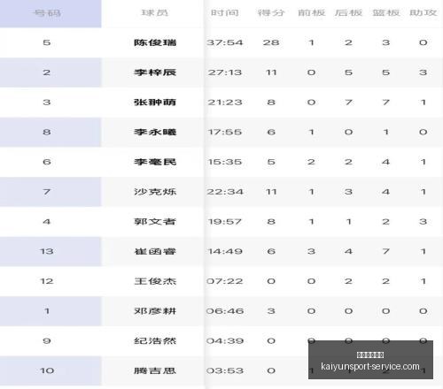Open player 陈俊瑞 in the list
The height and width of the screenshot is (389, 443).
[155, 42]
